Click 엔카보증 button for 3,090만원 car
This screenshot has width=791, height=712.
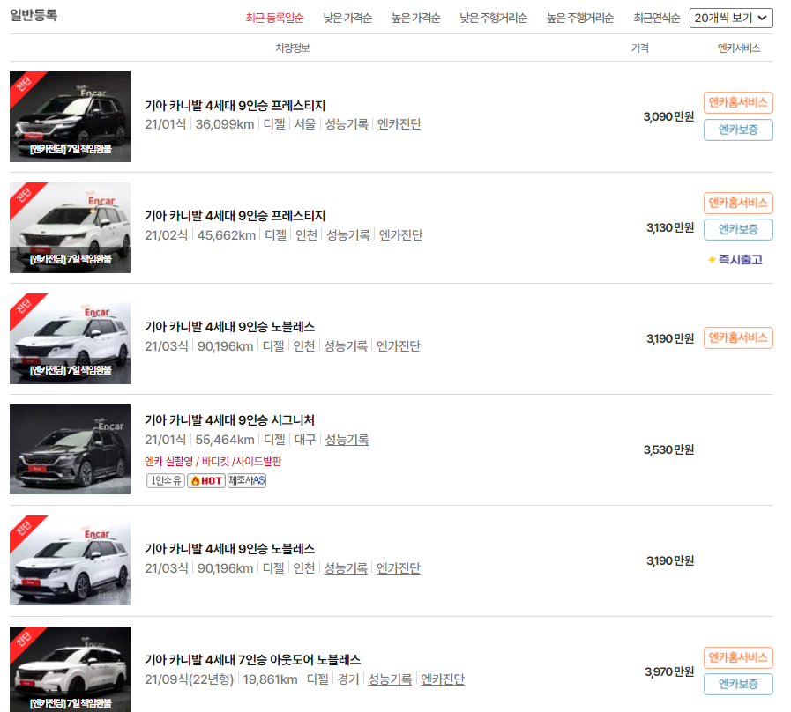pos(738,130)
